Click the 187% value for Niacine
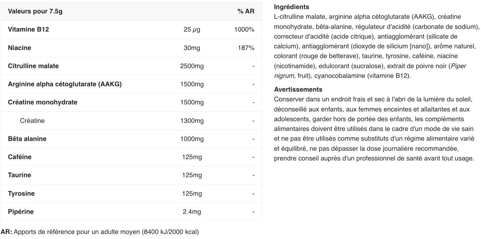 (x=246, y=48)
